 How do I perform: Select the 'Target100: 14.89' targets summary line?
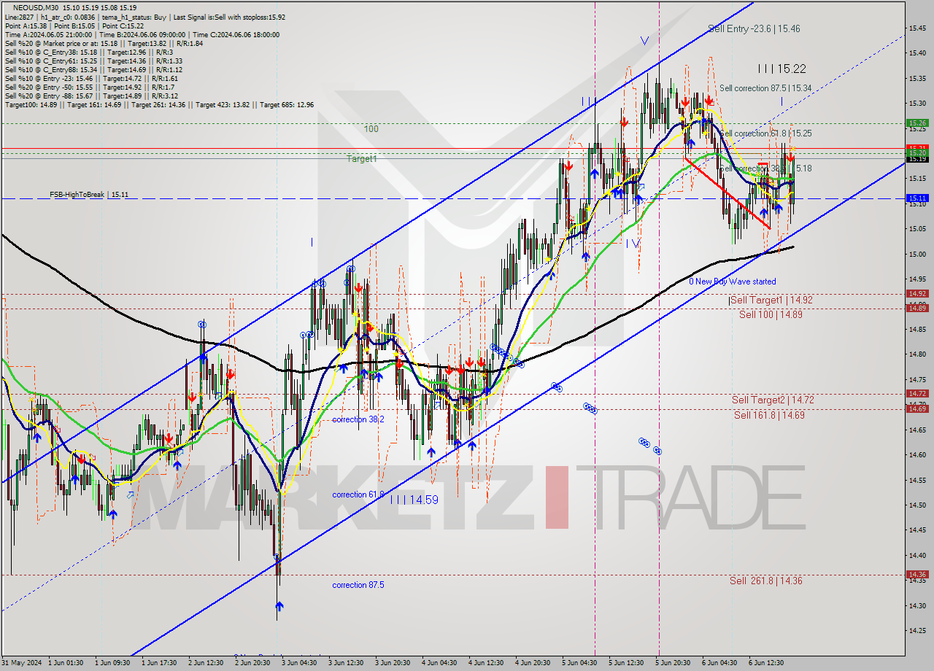coord(159,104)
